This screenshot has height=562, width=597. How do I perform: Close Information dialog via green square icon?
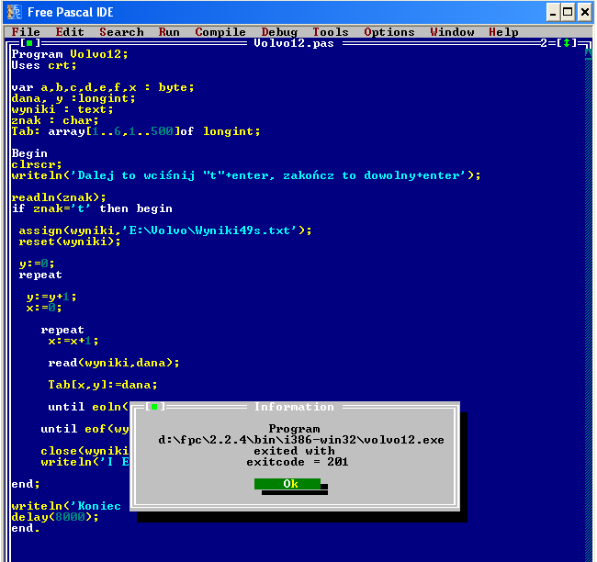154,407
